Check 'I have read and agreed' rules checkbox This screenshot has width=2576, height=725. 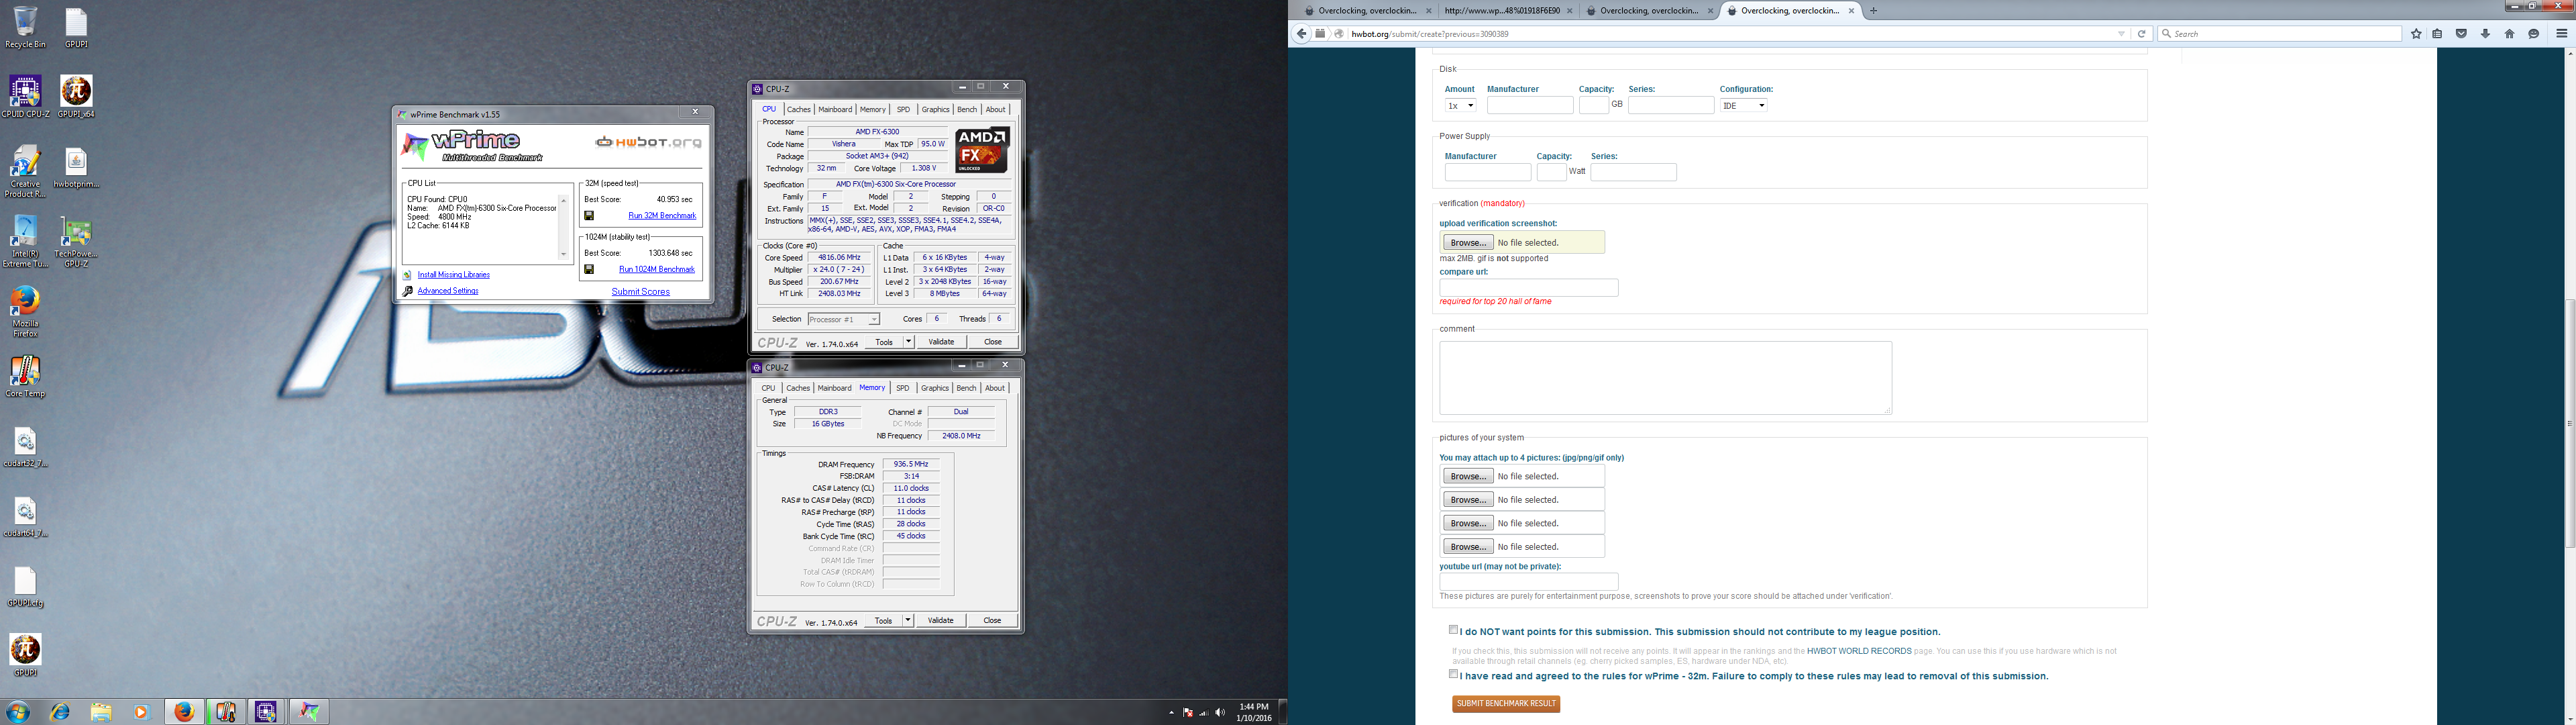[x=1454, y=674]
